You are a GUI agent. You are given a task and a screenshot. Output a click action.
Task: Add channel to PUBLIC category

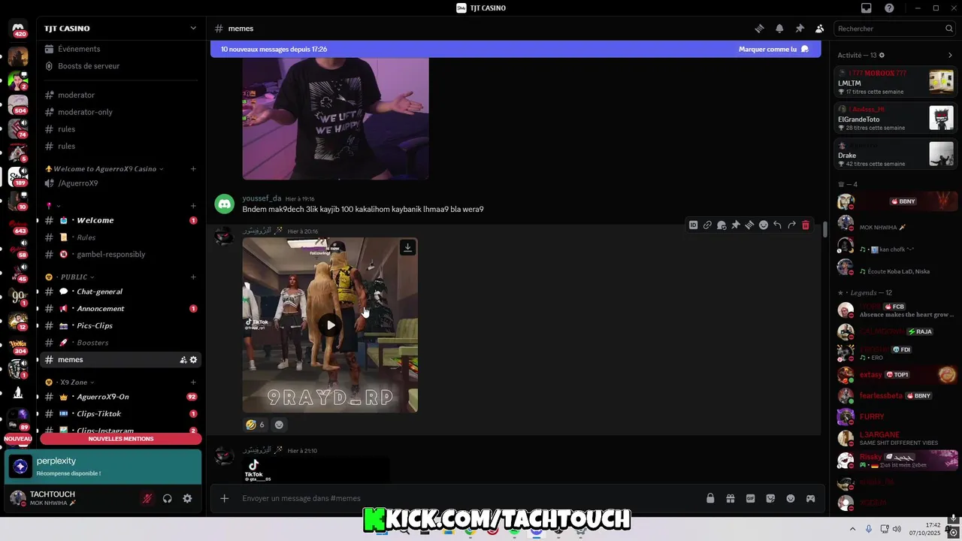(x=193, y=277)
